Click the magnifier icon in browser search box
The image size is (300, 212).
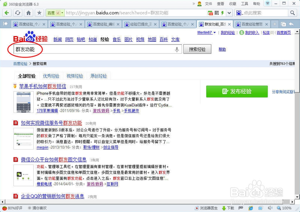(292, 13)
